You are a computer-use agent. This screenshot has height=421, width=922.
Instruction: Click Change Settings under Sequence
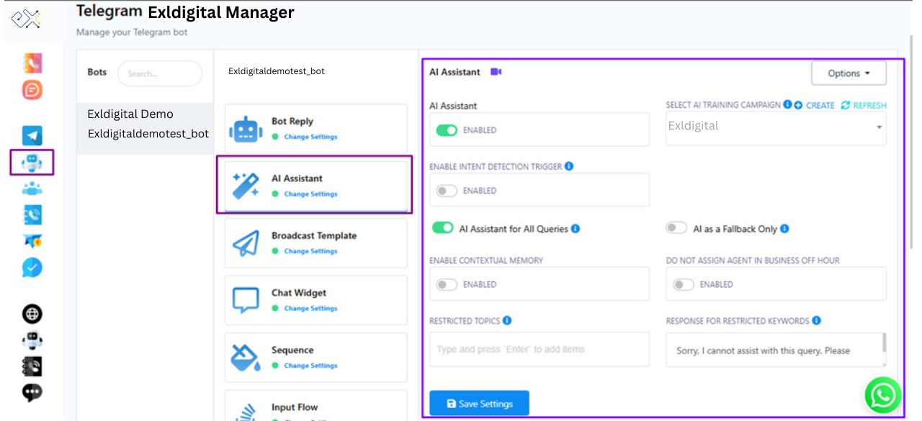click(310, 366)
